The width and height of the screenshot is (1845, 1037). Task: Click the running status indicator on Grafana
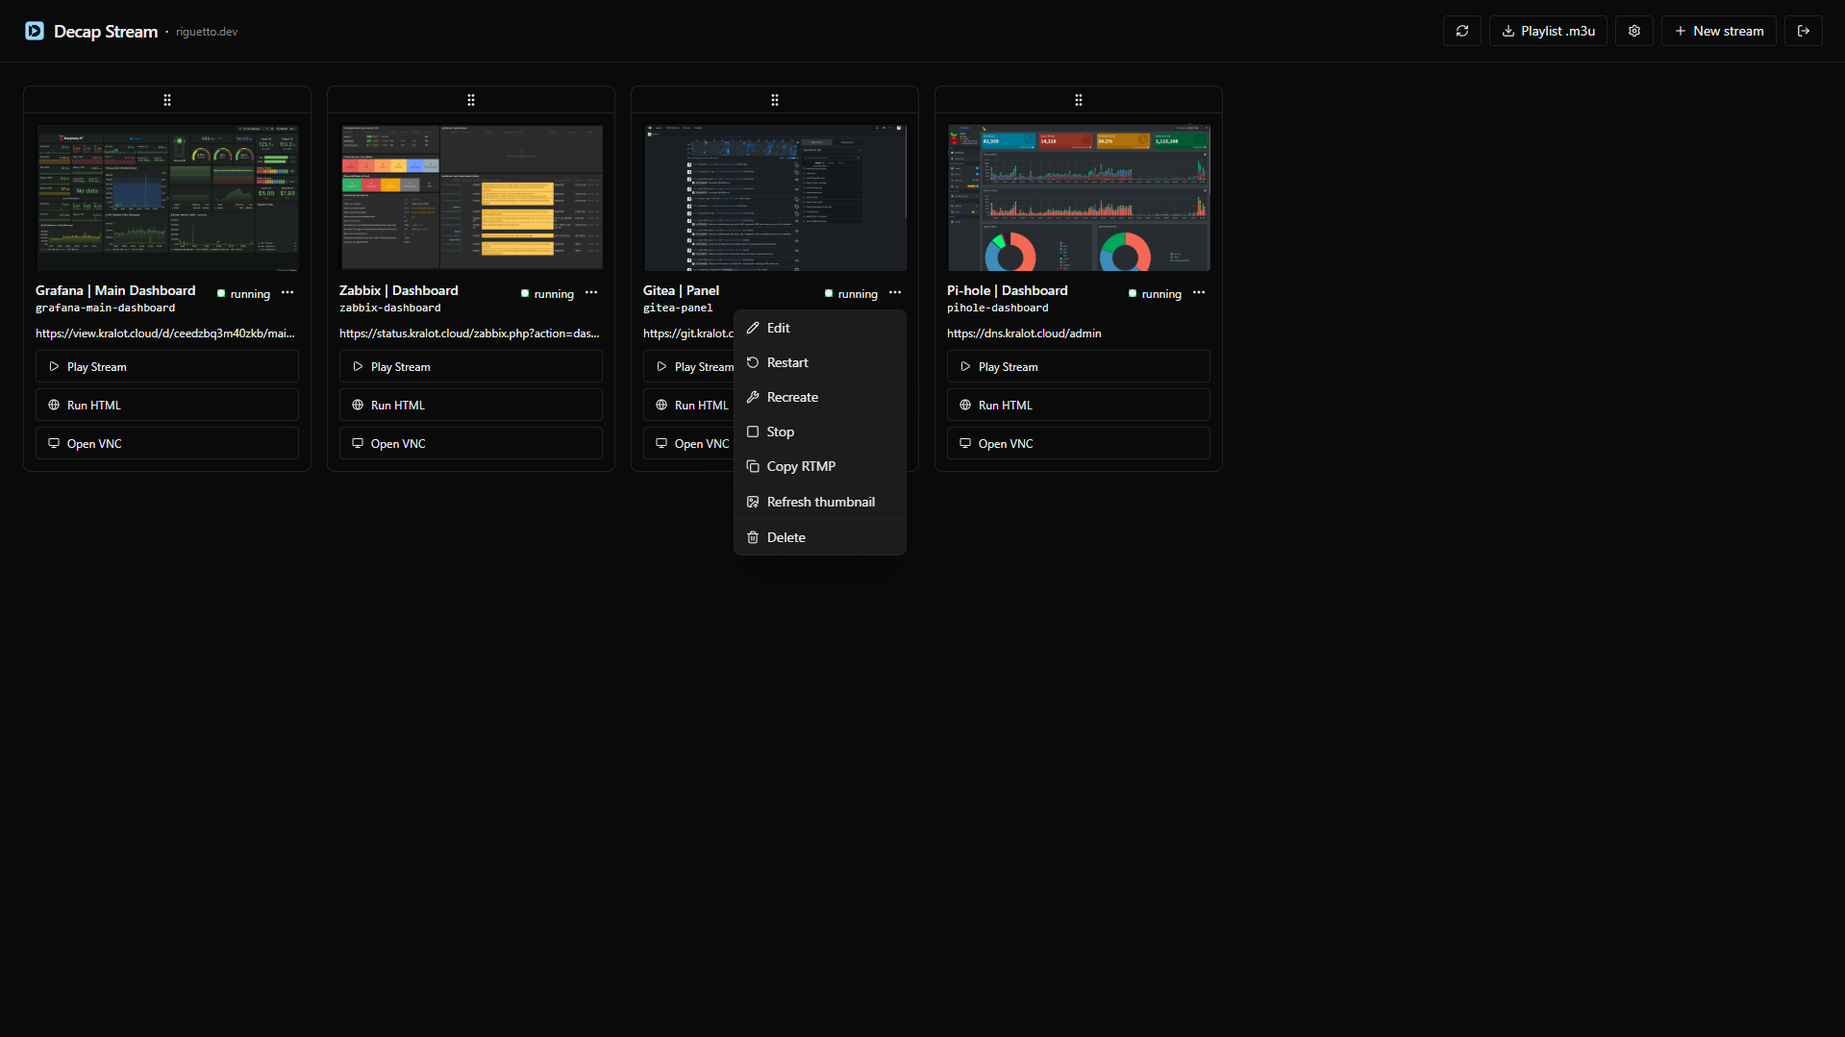click(x=221, y=294)
